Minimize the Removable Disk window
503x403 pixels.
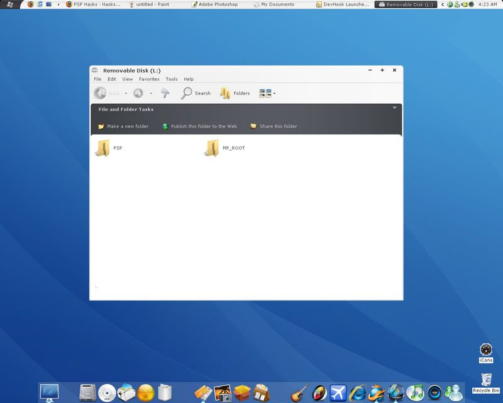click(x=370, y=70)
